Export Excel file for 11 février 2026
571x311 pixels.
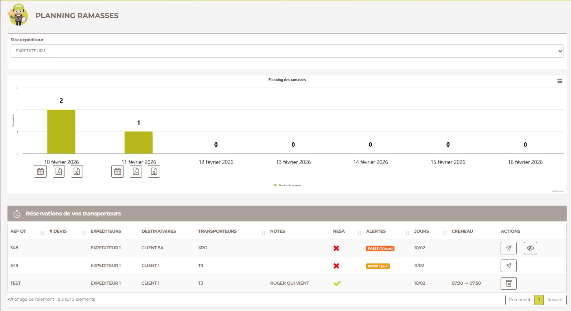tap(154, 171)
